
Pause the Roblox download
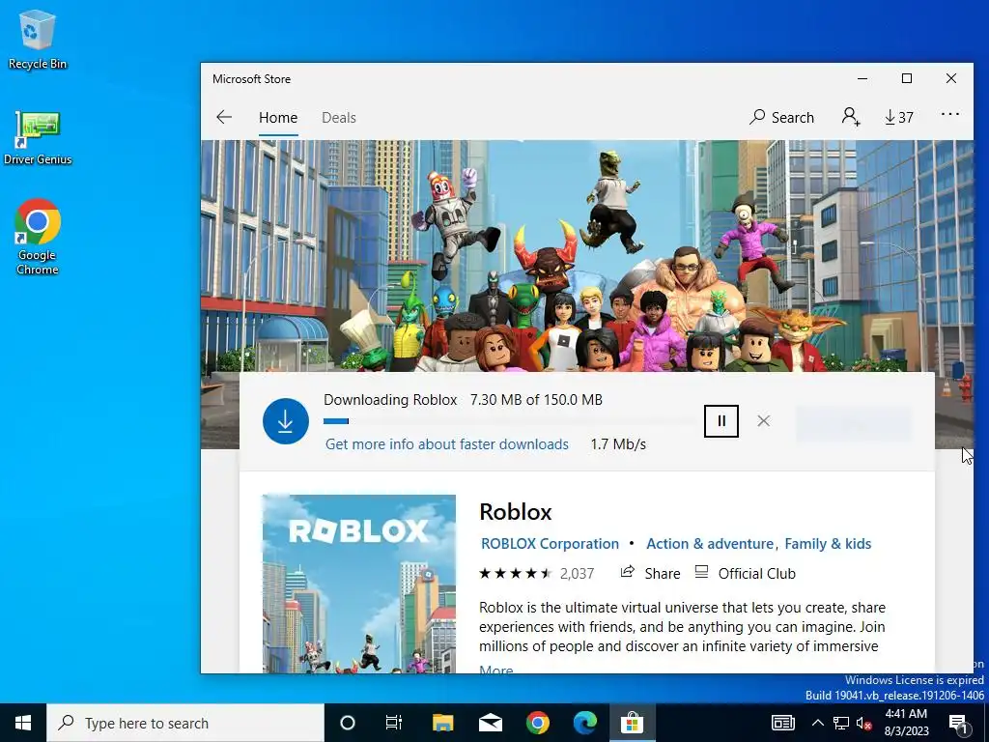pyautogui.click(x=721, y=421)
